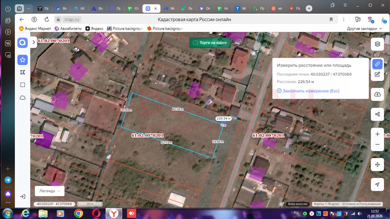Activate the pan/move map tool
The image size is (390, 219).
[377, 165]
